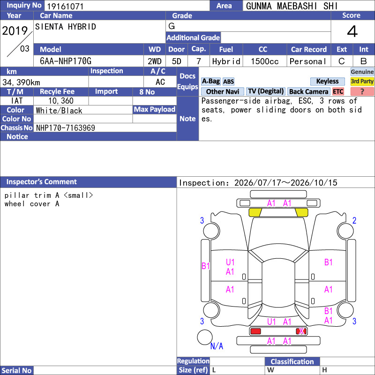Click the red X mark on rear taillight

point(301,331)
